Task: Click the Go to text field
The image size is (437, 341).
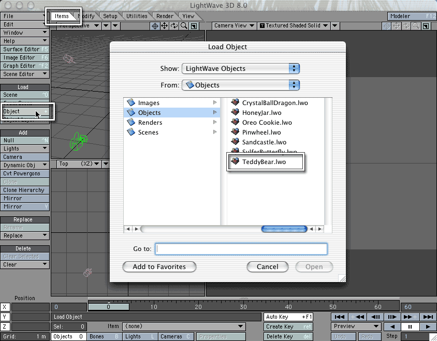Action: click(x=241, y=249)
